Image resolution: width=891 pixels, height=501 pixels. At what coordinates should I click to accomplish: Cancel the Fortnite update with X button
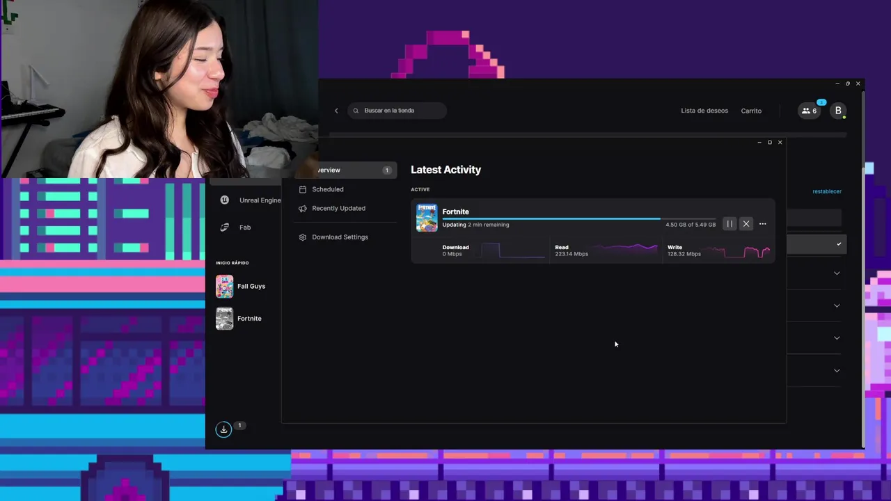point(746,224)
